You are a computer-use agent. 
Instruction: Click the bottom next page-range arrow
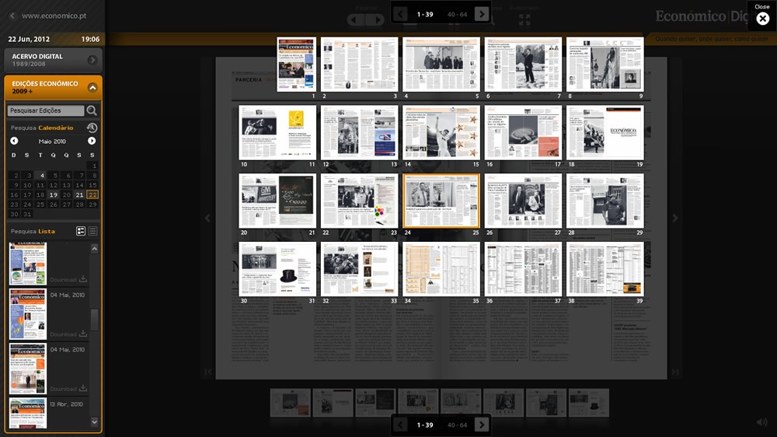(482, 425)
